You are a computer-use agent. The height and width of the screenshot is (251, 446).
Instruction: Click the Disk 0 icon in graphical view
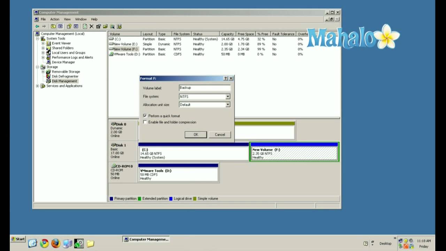tap(113, 124)
